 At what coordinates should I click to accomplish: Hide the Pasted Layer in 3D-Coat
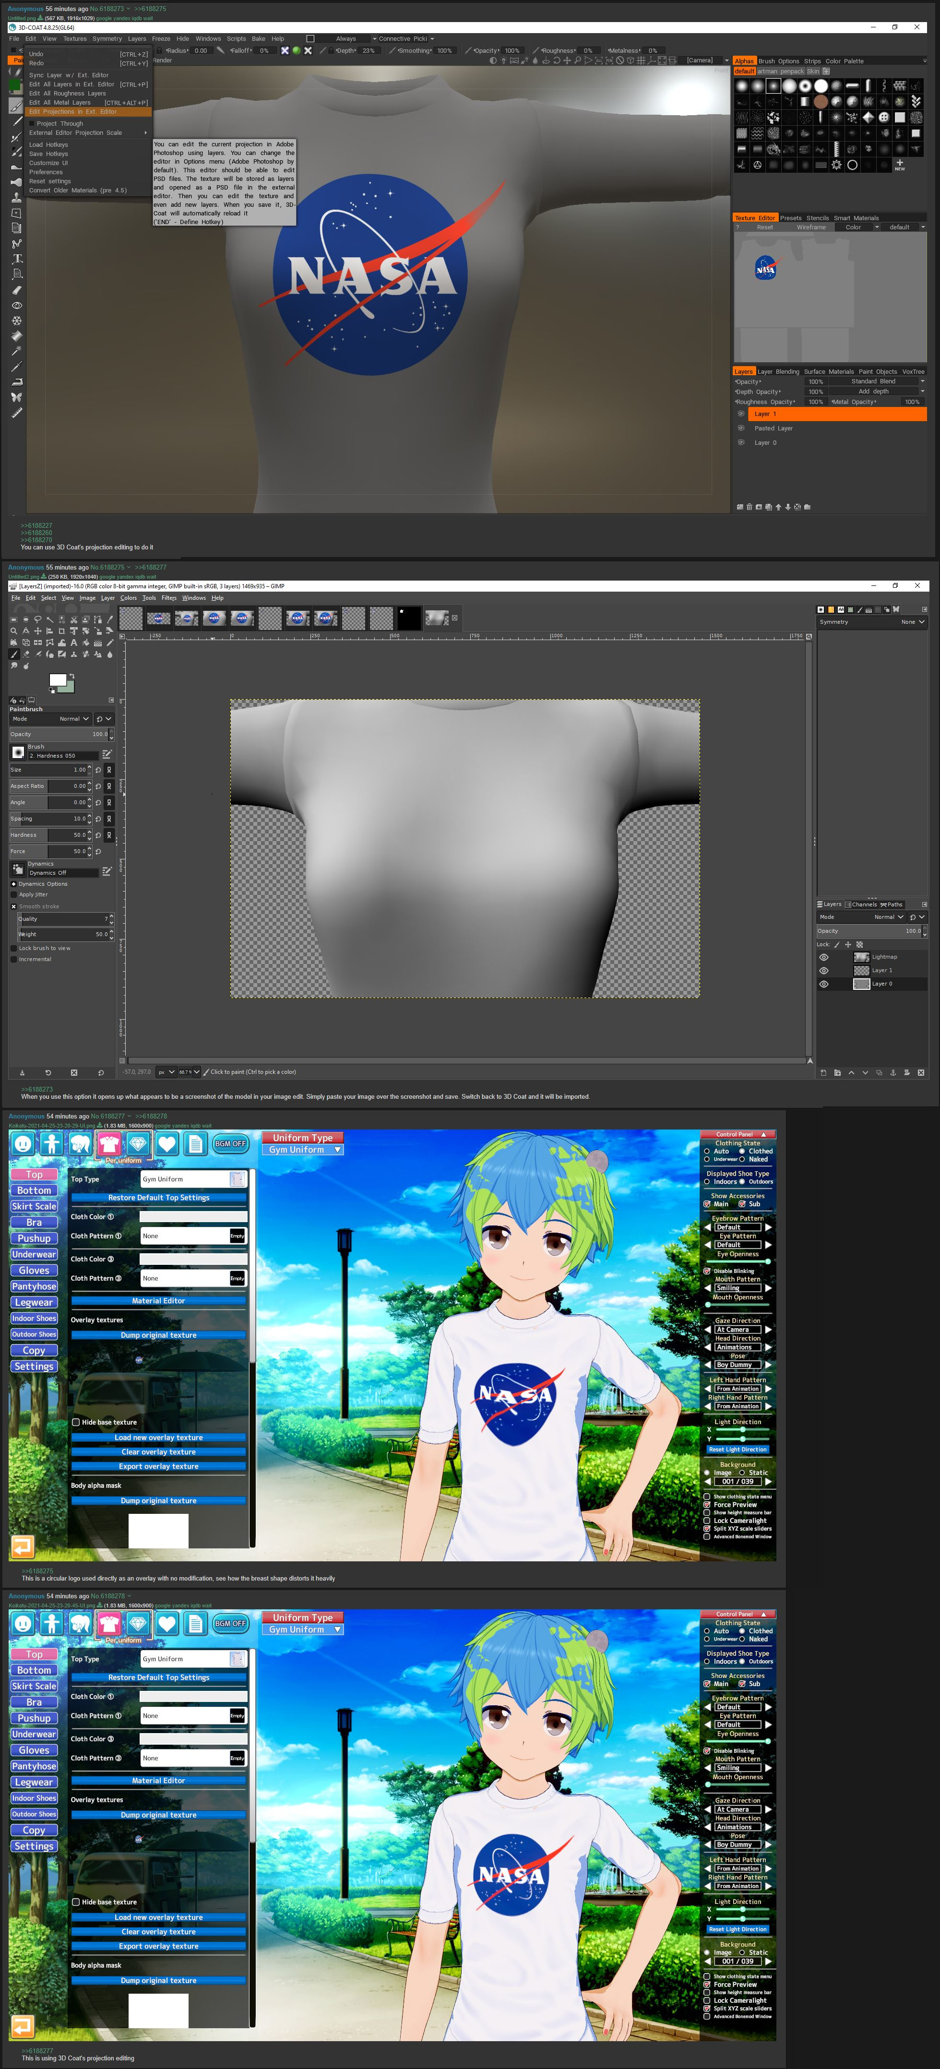(x=741, y=428)
